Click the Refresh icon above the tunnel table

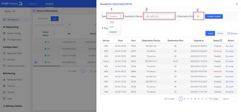[229, 33]
